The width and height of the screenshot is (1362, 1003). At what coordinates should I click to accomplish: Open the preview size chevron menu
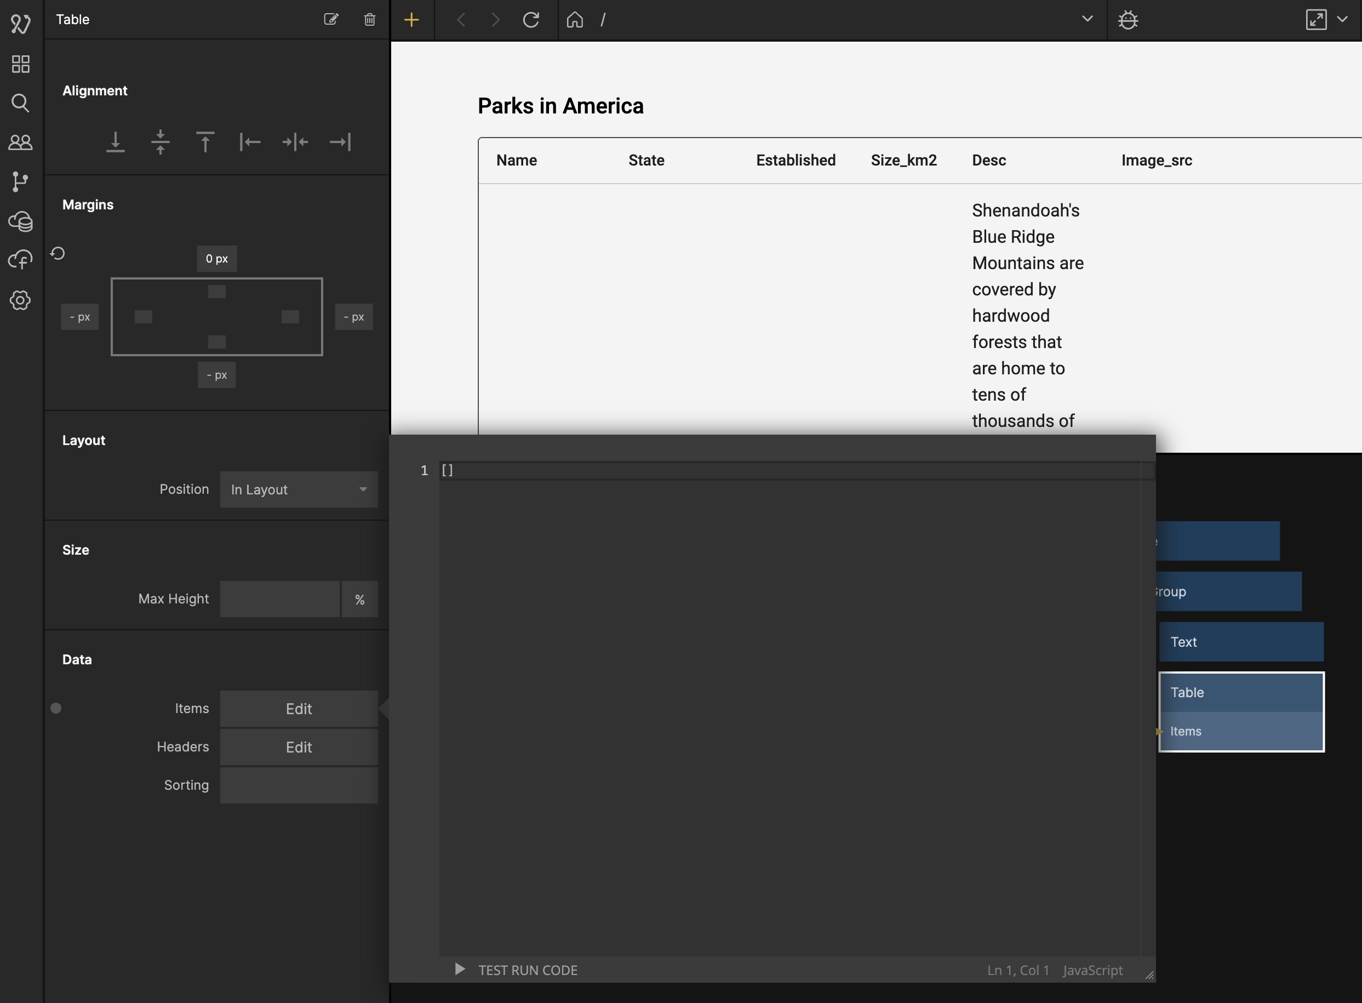1342,19
